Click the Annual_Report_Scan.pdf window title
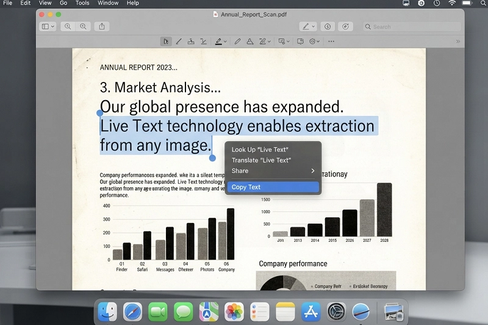The image size is (488, 325). pos(254,14)
